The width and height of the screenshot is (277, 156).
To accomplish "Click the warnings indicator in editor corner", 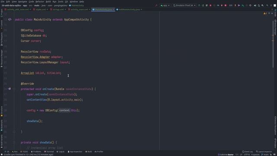I will (x=265, y=13).
